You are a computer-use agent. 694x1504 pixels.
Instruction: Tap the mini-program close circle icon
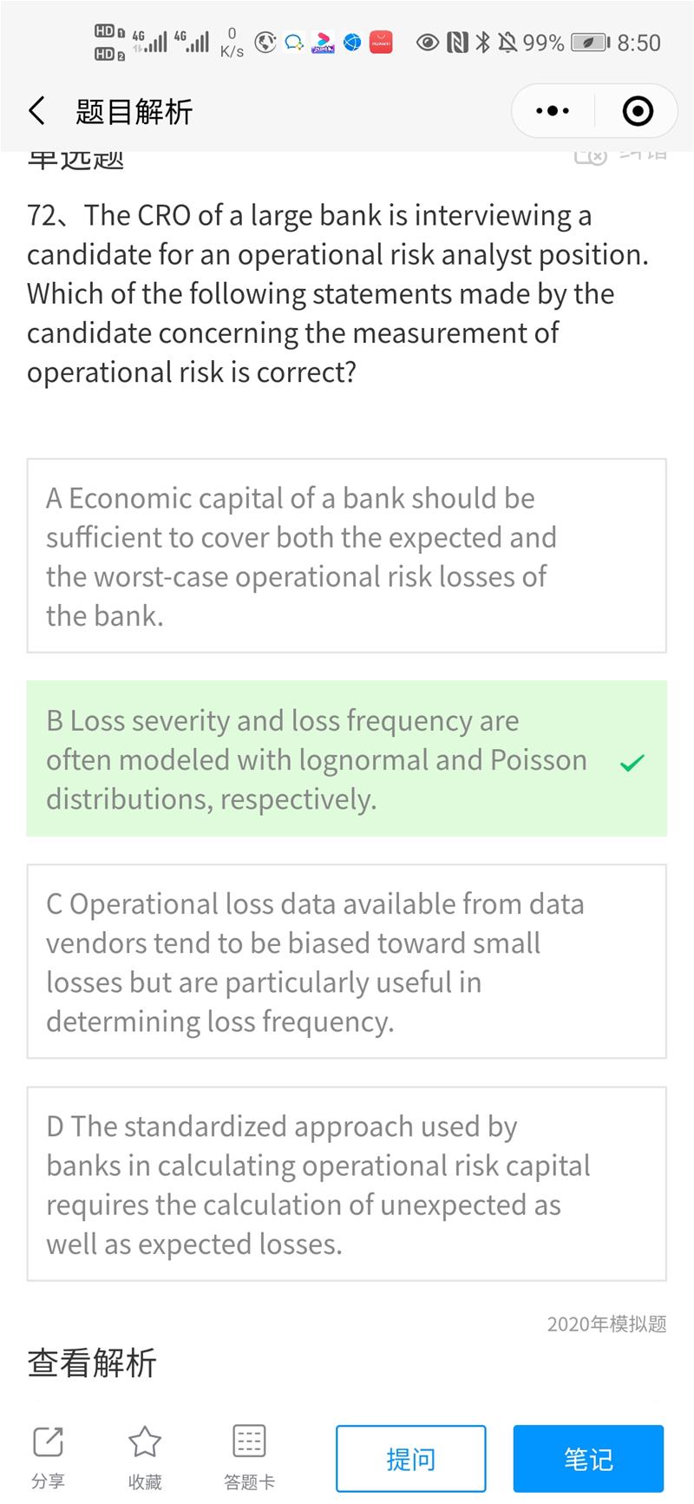(x=638, y=111)
